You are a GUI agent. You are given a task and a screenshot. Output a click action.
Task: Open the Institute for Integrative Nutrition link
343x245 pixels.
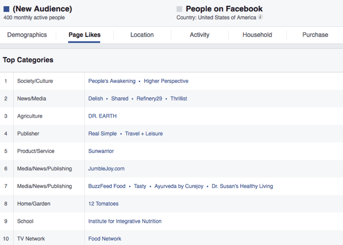point(125,221)
